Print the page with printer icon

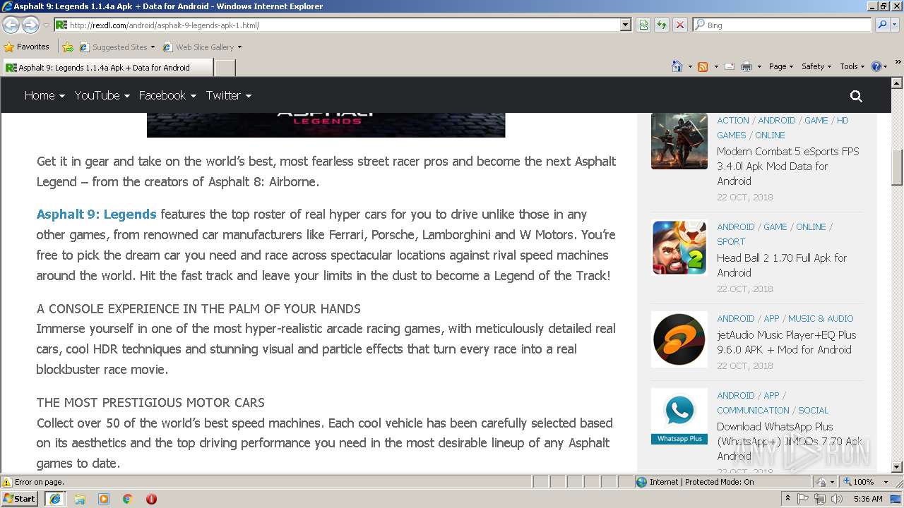click(x=747, y=66)
